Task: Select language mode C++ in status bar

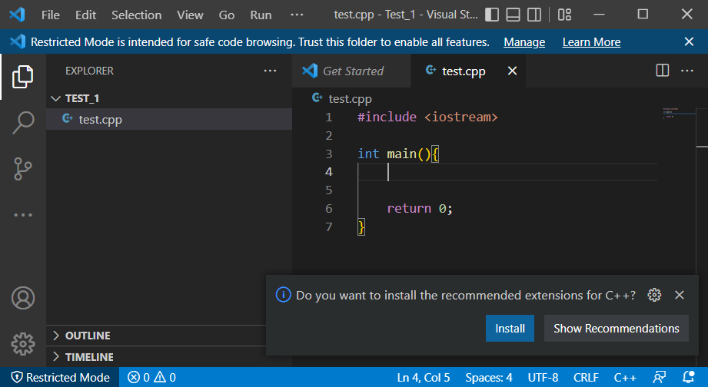Action: click(625, 377)
